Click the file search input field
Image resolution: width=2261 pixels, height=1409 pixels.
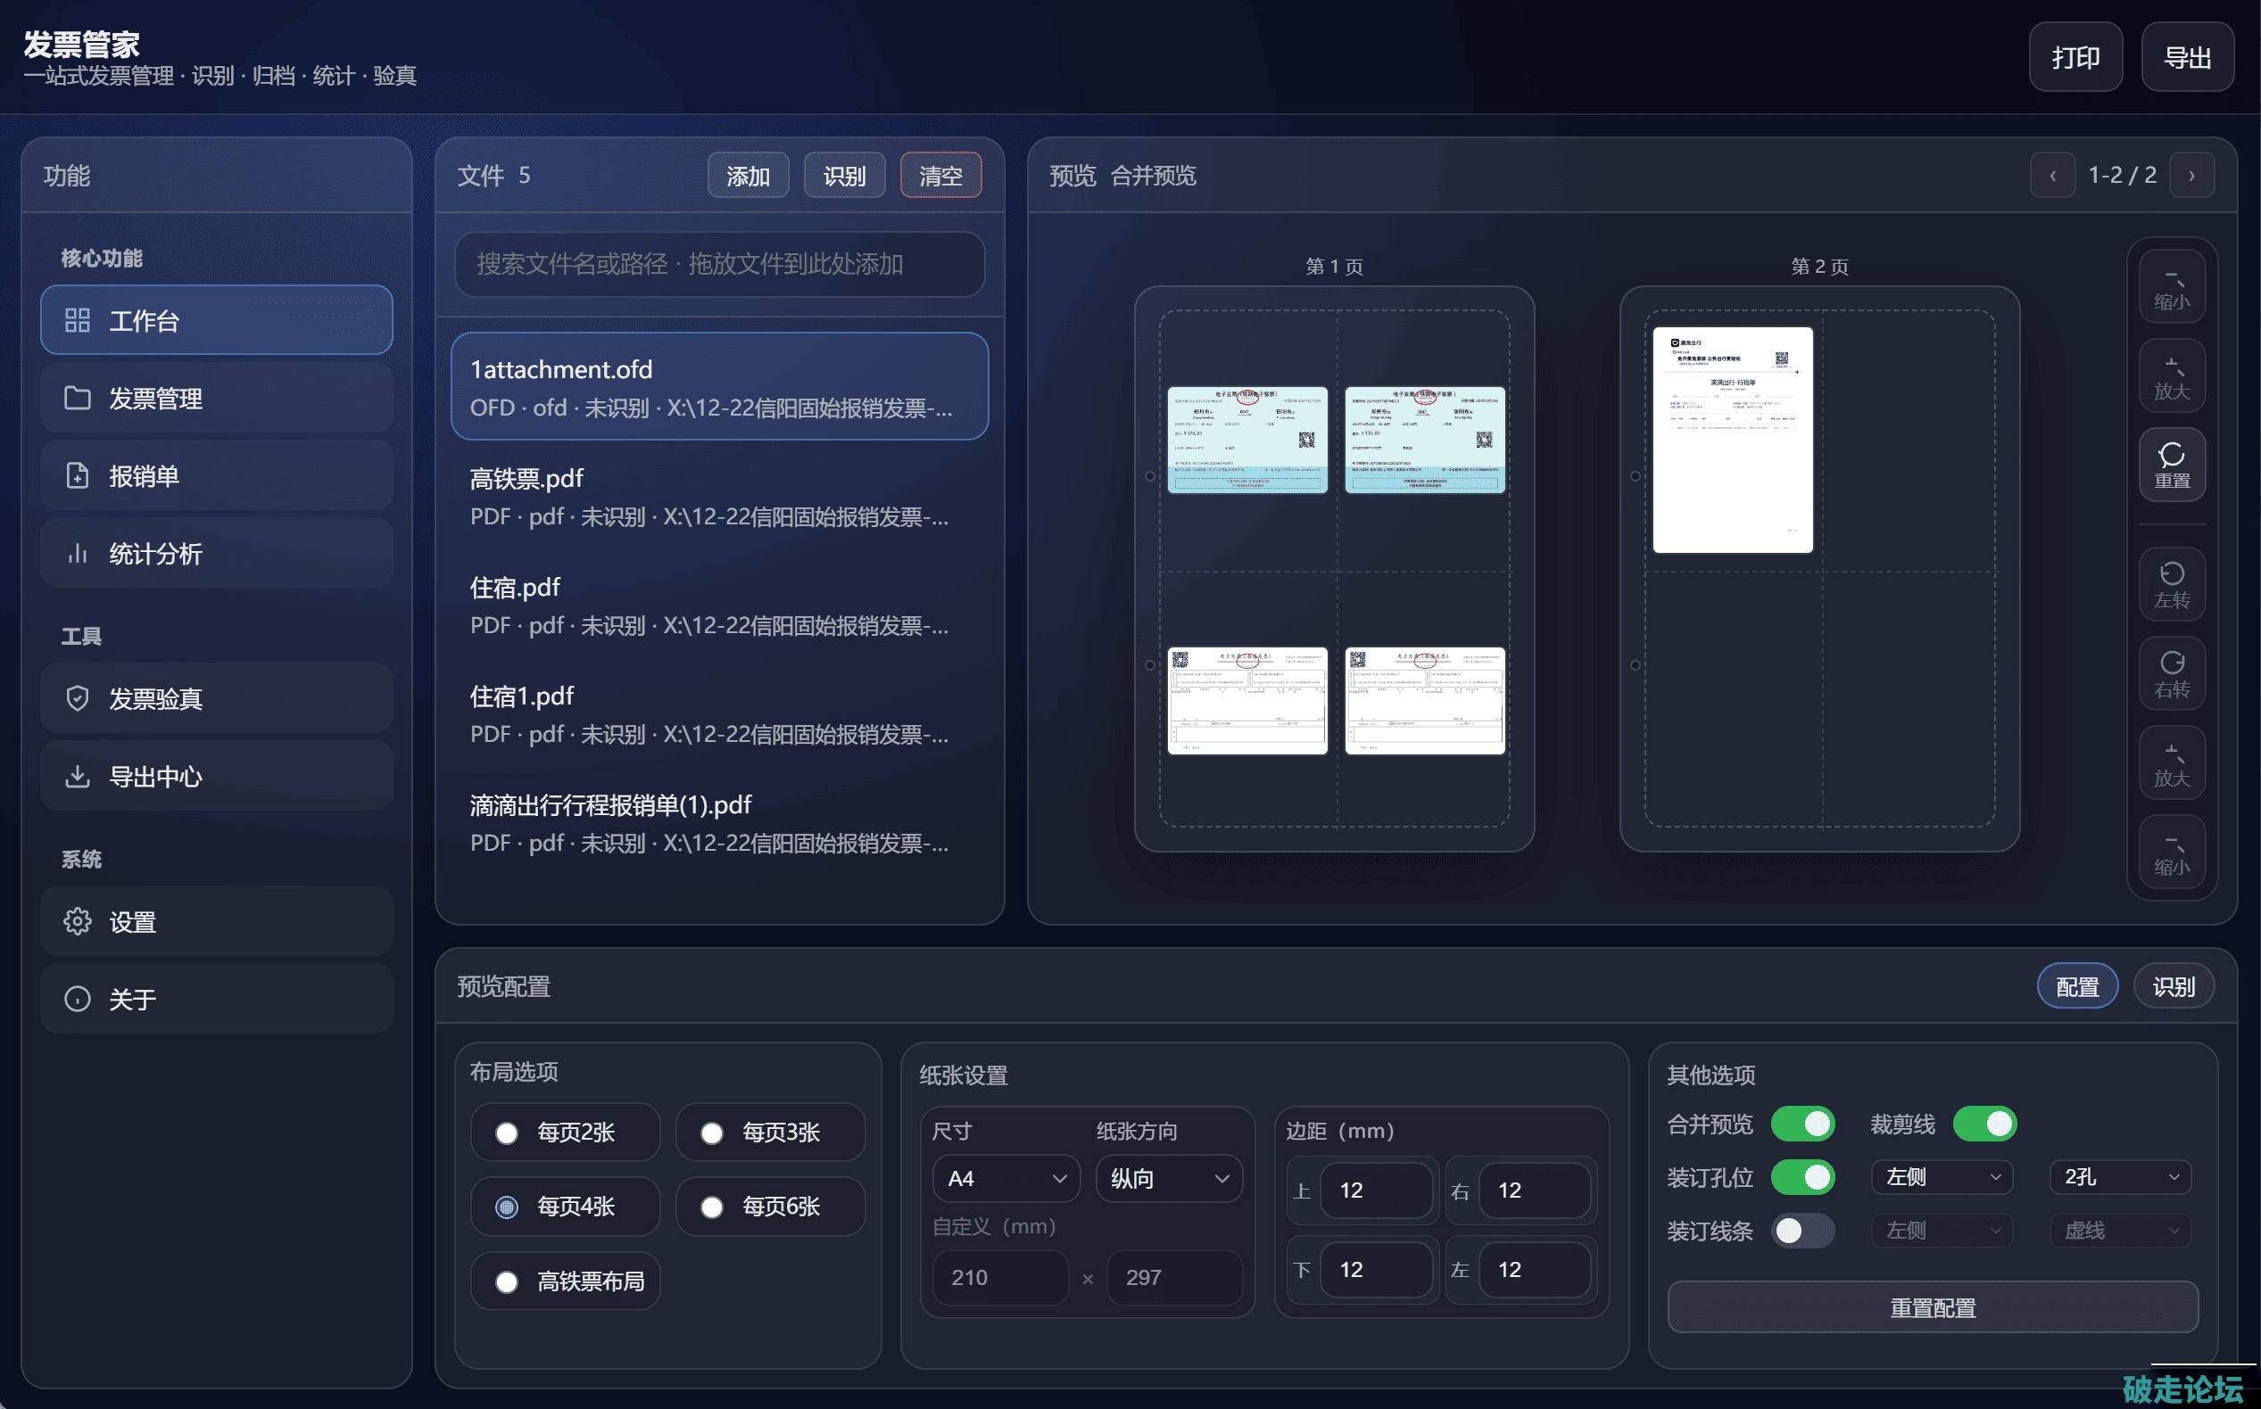pyautogui.click(x=719, y=265)
